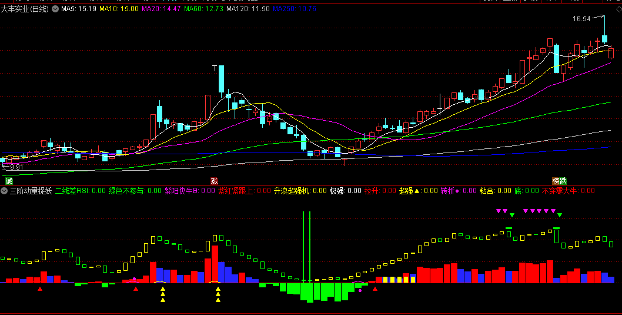Select the MA120: 11.50 label

tap(248, 9)
